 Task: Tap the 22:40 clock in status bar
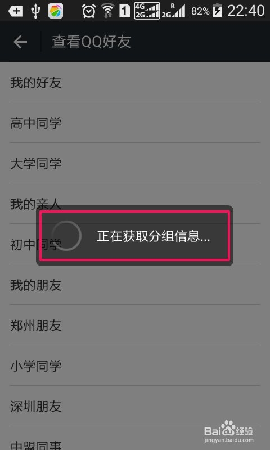point(246,11)
